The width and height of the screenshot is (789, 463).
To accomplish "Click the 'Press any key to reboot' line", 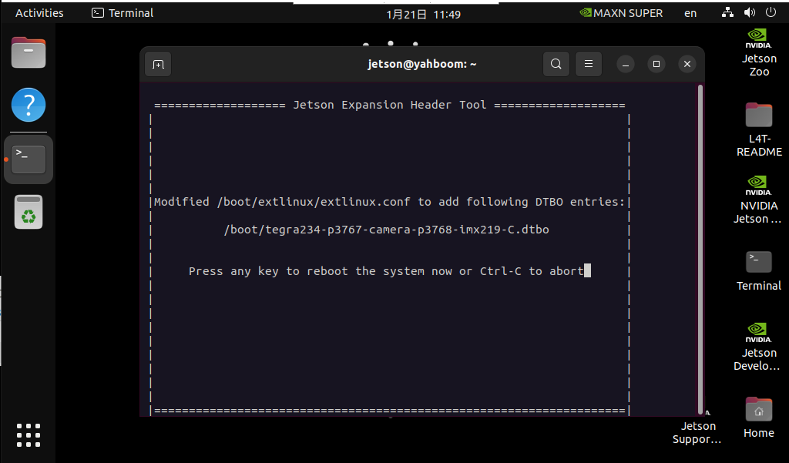I will point(386,271).
